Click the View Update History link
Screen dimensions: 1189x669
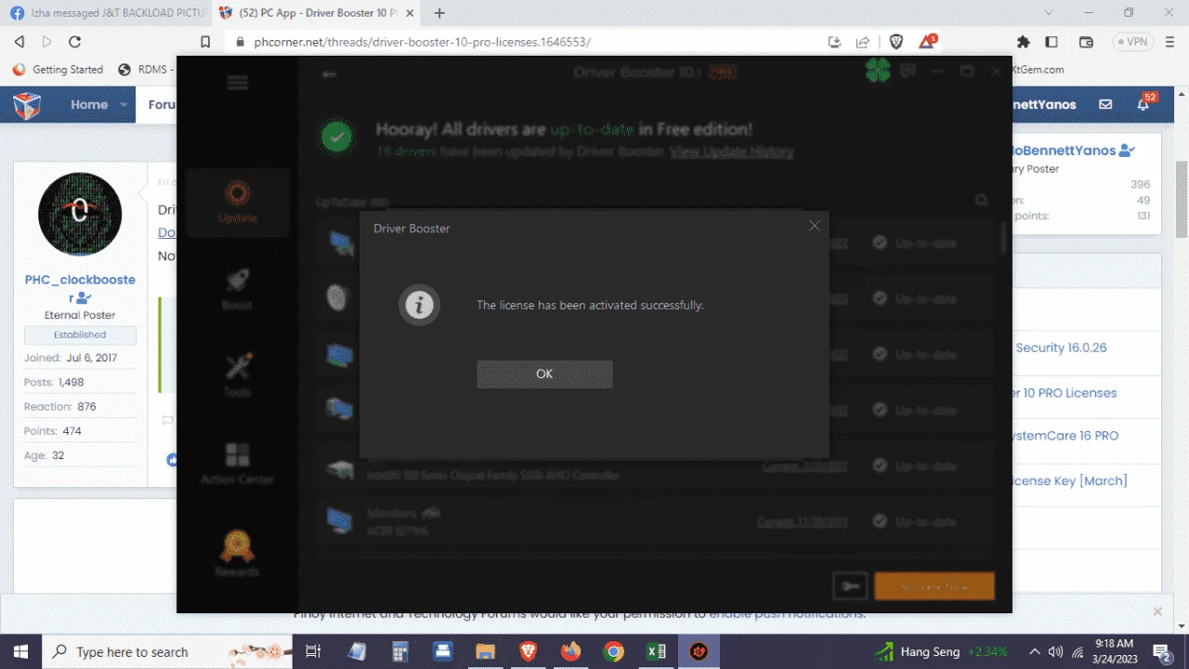tap(732, 151)
